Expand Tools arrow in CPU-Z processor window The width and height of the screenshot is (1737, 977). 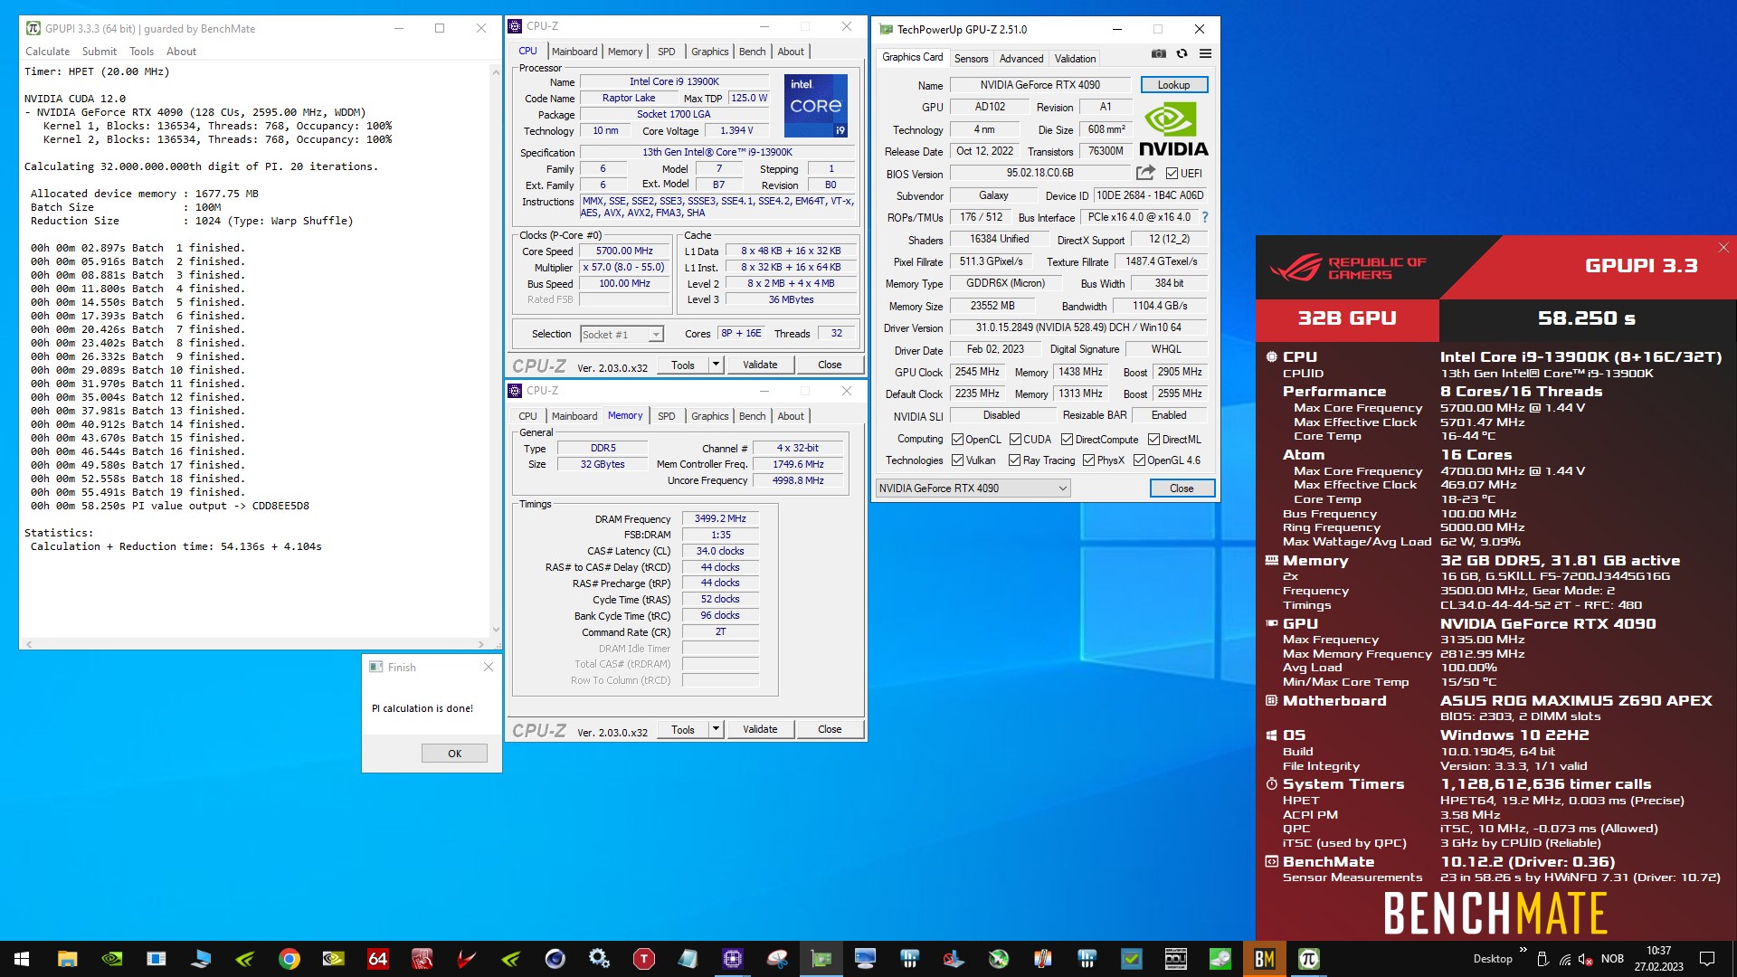coord(716,365)
